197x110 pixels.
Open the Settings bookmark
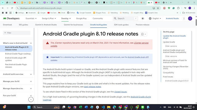coord(20,13)
